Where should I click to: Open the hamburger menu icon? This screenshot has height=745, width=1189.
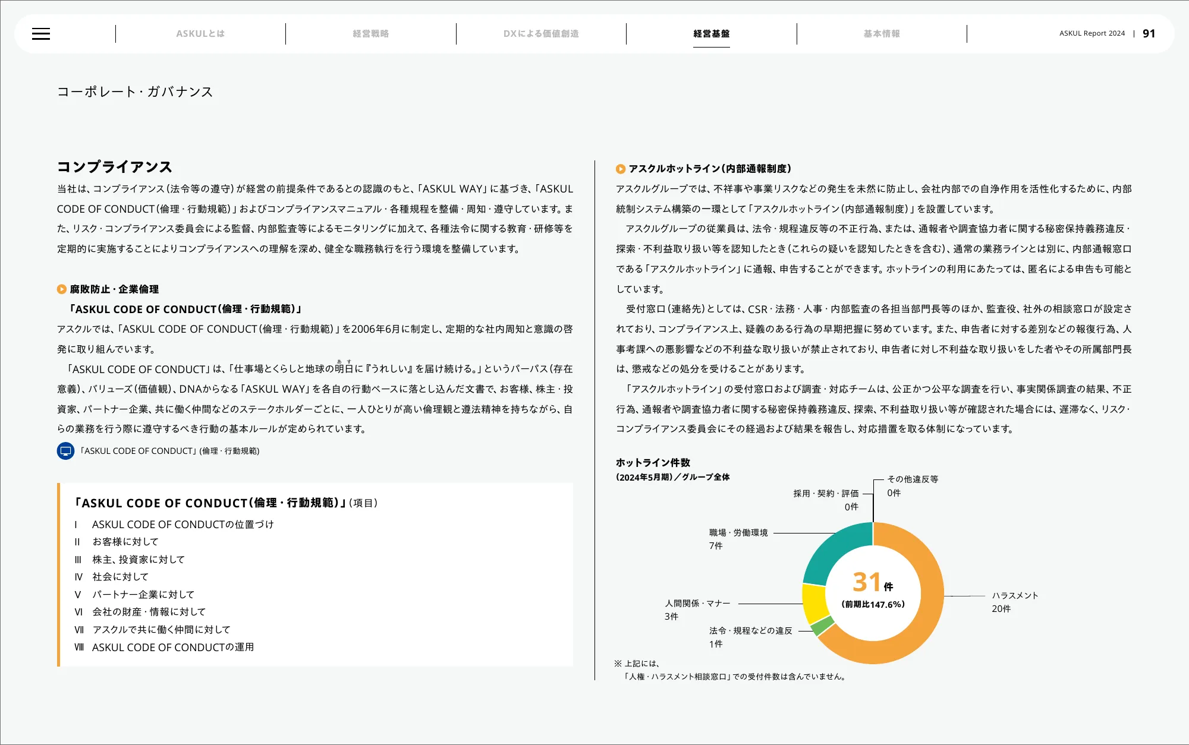click(x=41, y=34)
